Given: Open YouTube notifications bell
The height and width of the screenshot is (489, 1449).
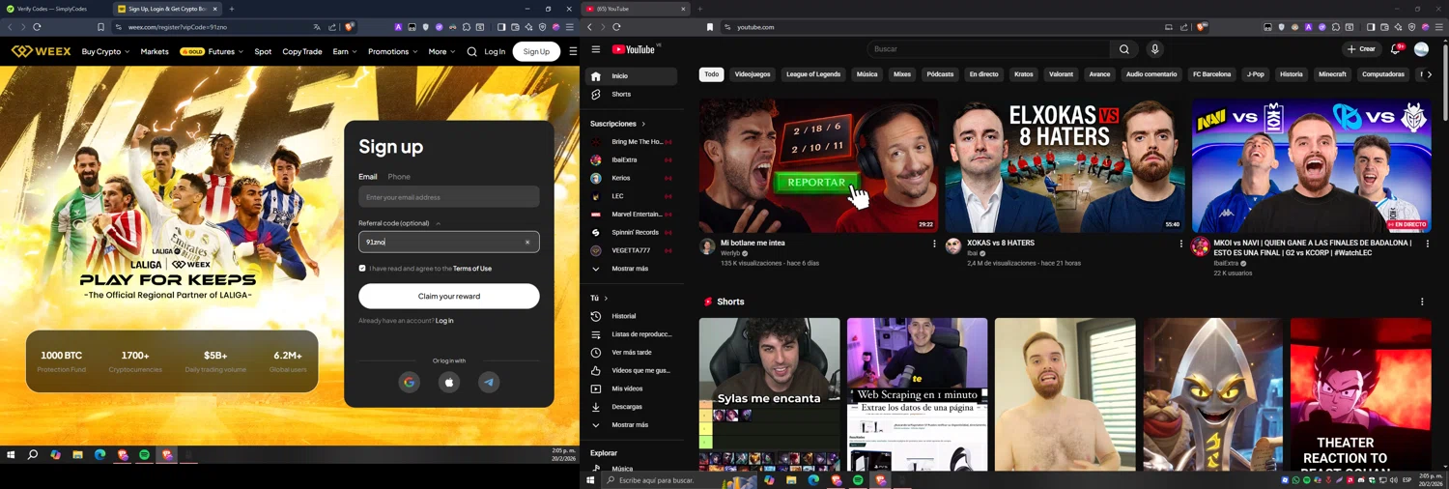Looking at the screenshot, I should [1396, 49].
